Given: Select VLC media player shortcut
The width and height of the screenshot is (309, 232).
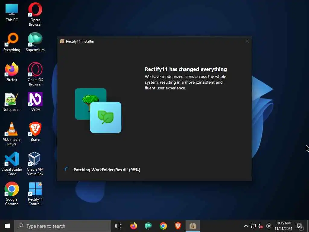Looking at the screenshot, I should (12, 134).
